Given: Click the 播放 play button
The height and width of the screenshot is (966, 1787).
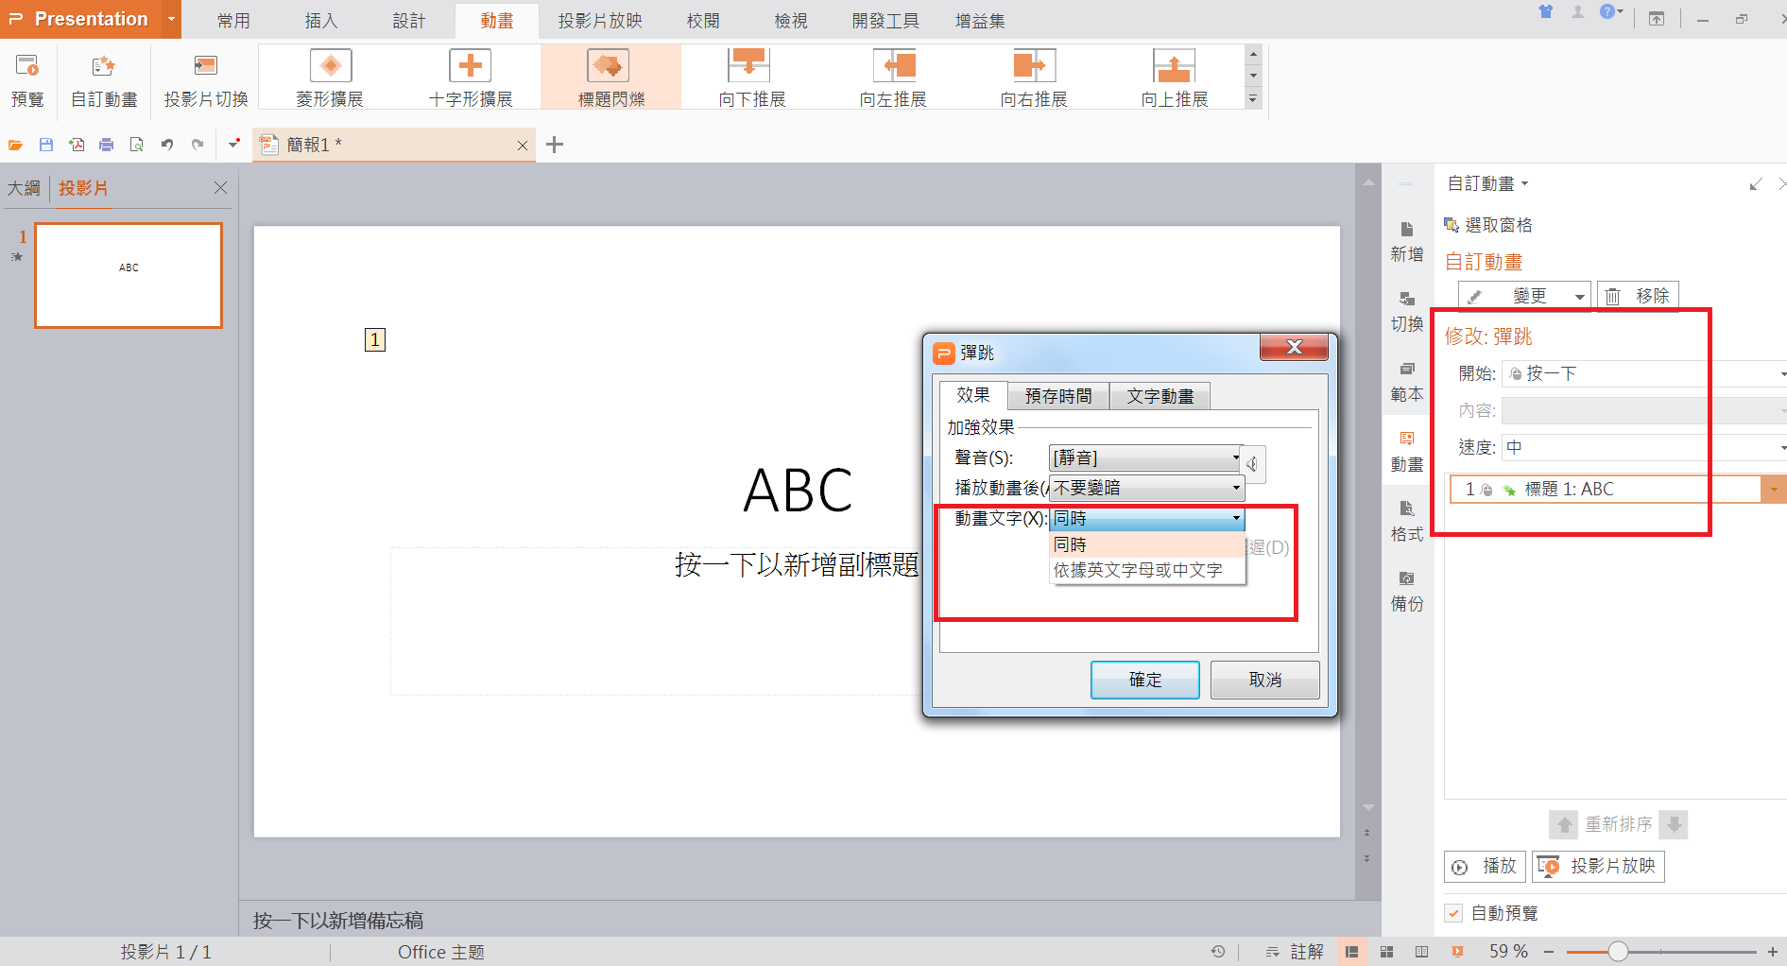Looking at the screenshot, I should coord(1486,866).
